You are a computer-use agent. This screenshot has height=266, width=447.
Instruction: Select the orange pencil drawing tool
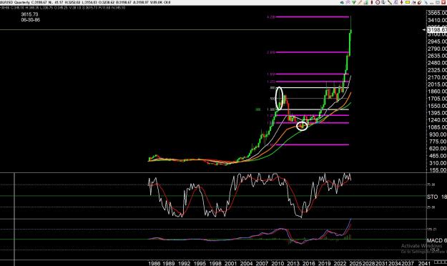click(x=360, y=2)
